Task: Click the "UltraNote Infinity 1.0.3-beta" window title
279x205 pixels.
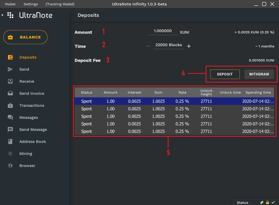Action: click(139, 4)
